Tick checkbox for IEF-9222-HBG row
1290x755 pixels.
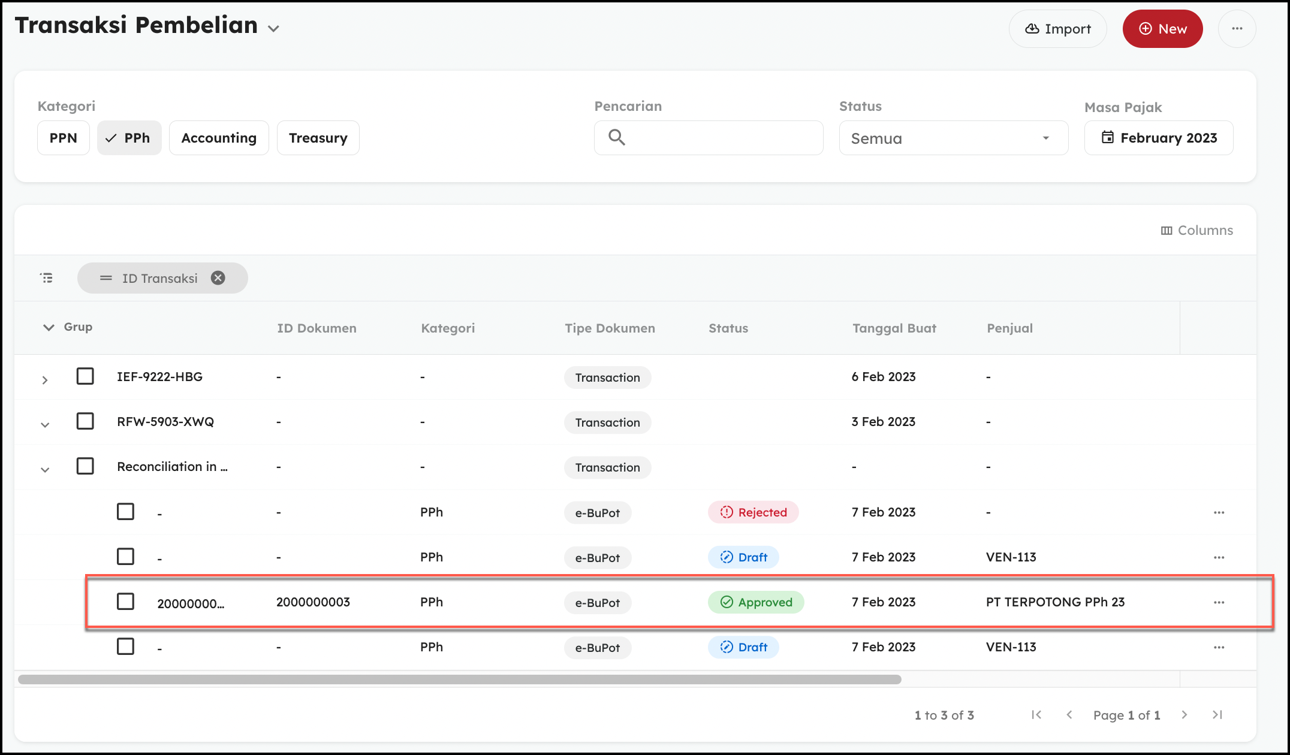pyautogui.click(x=85, y=376)
